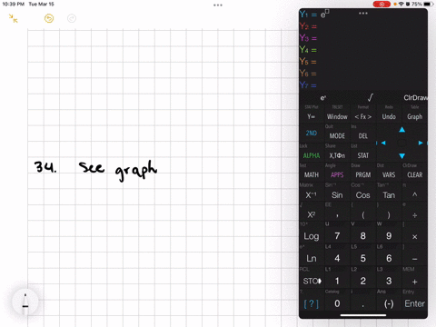Tap the DEL key
436x327 pixels.
pyautogui.click(x=362, y=136)
